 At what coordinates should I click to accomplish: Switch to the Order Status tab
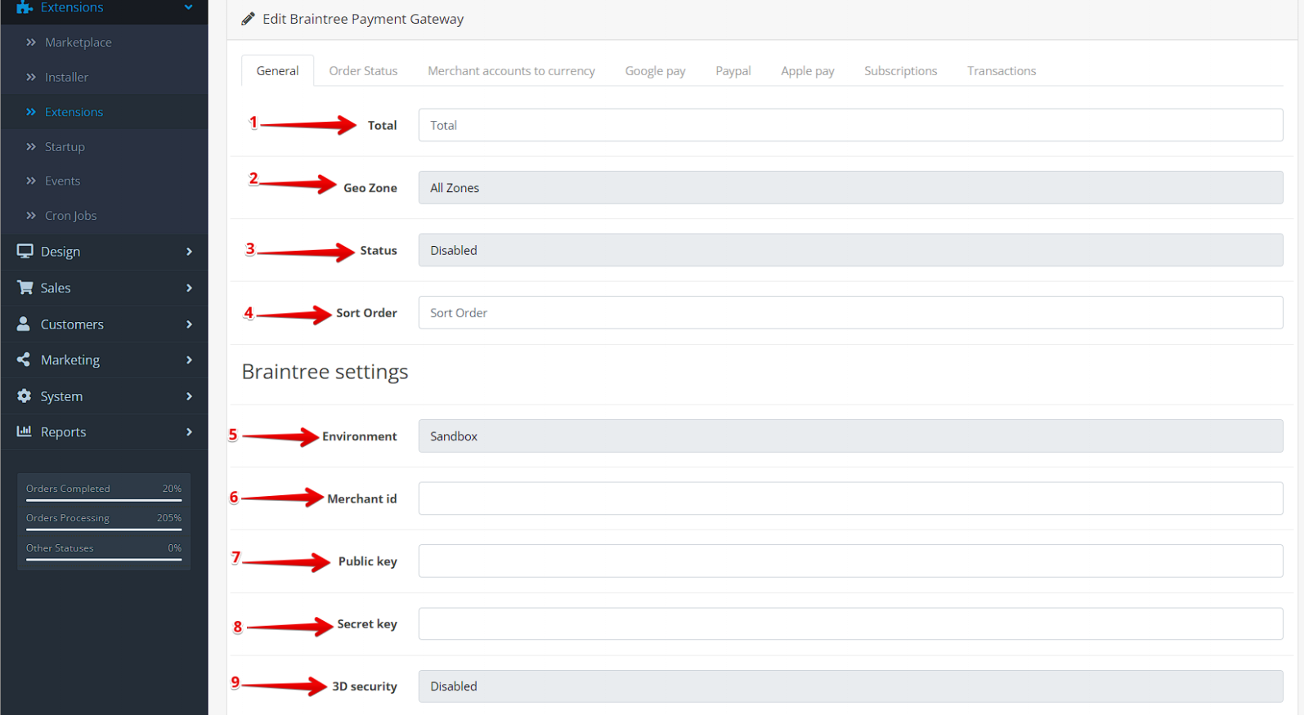[363, 71]
